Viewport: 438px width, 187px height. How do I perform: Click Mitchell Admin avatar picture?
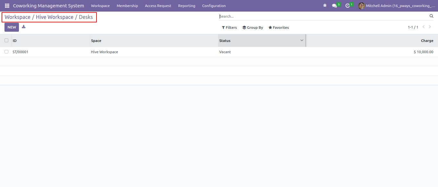click(361, 6)
